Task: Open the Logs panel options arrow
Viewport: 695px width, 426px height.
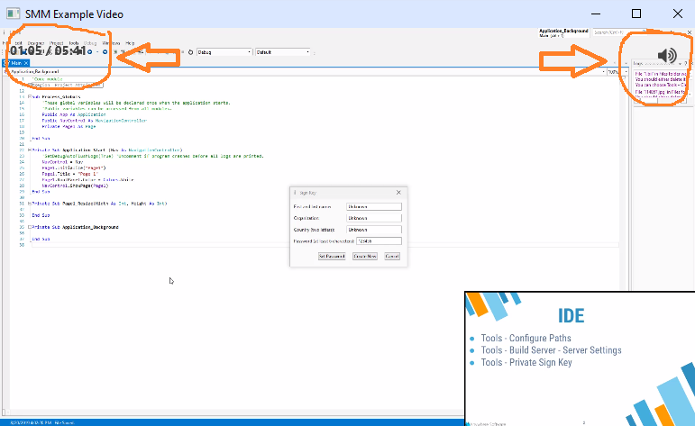Action: [680, 64]
